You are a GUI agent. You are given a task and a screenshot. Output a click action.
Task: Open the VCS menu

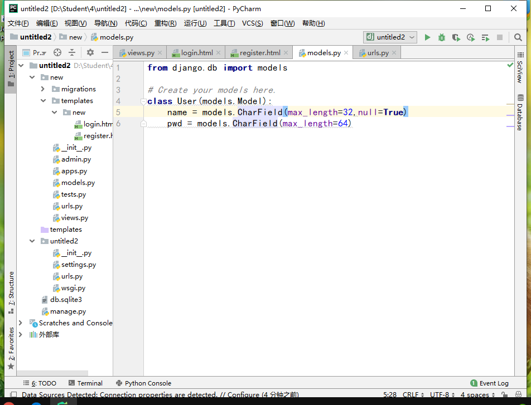tap(252, 23)
